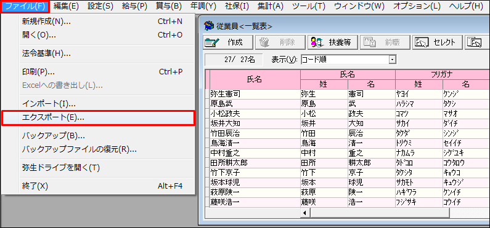
Task: Open the 設定(S) menu
Action: tap(100, 6)
